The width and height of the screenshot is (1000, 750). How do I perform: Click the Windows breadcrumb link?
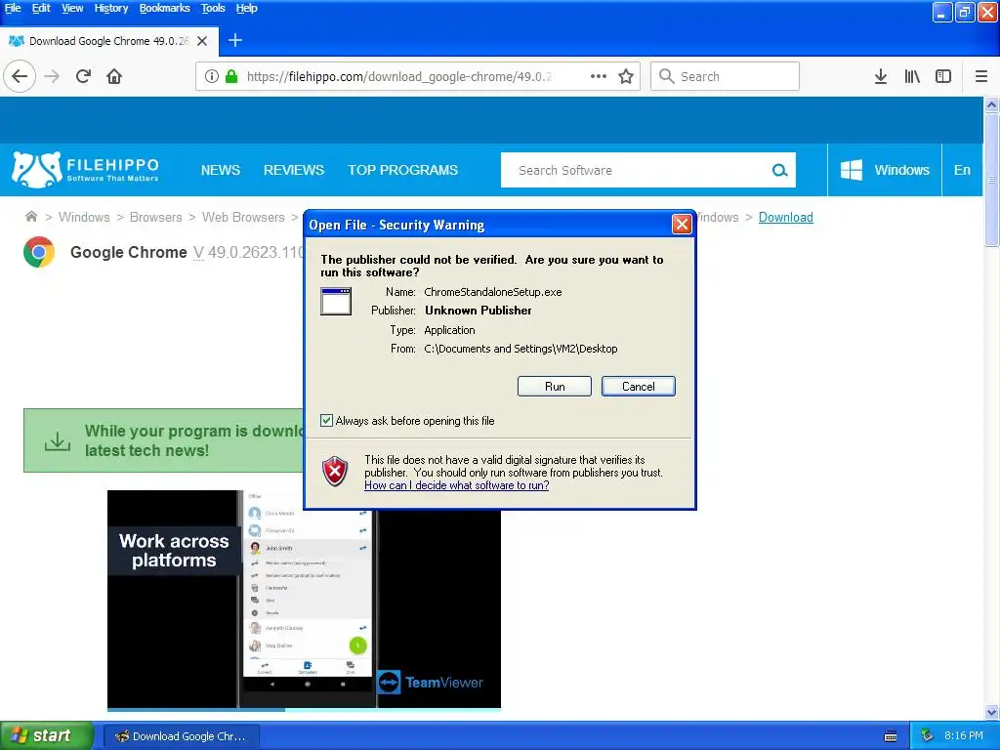(x=84, y=217)
